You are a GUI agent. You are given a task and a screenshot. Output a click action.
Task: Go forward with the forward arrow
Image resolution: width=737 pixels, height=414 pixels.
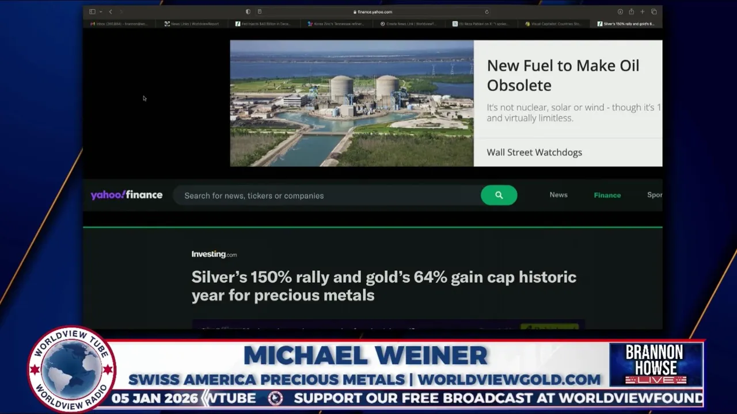pyautogui.click(x=121, y=11)
